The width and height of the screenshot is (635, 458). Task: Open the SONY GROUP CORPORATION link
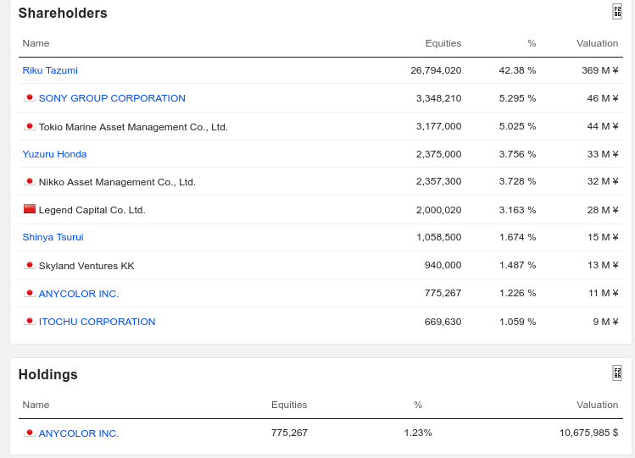[x=112, y=98]
